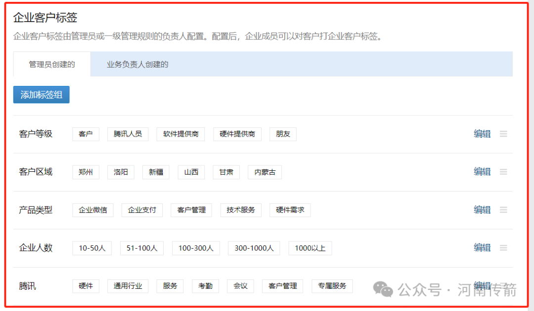Click the 腾讯 group name
Screen dimensions: 534x311
[27, 286]
